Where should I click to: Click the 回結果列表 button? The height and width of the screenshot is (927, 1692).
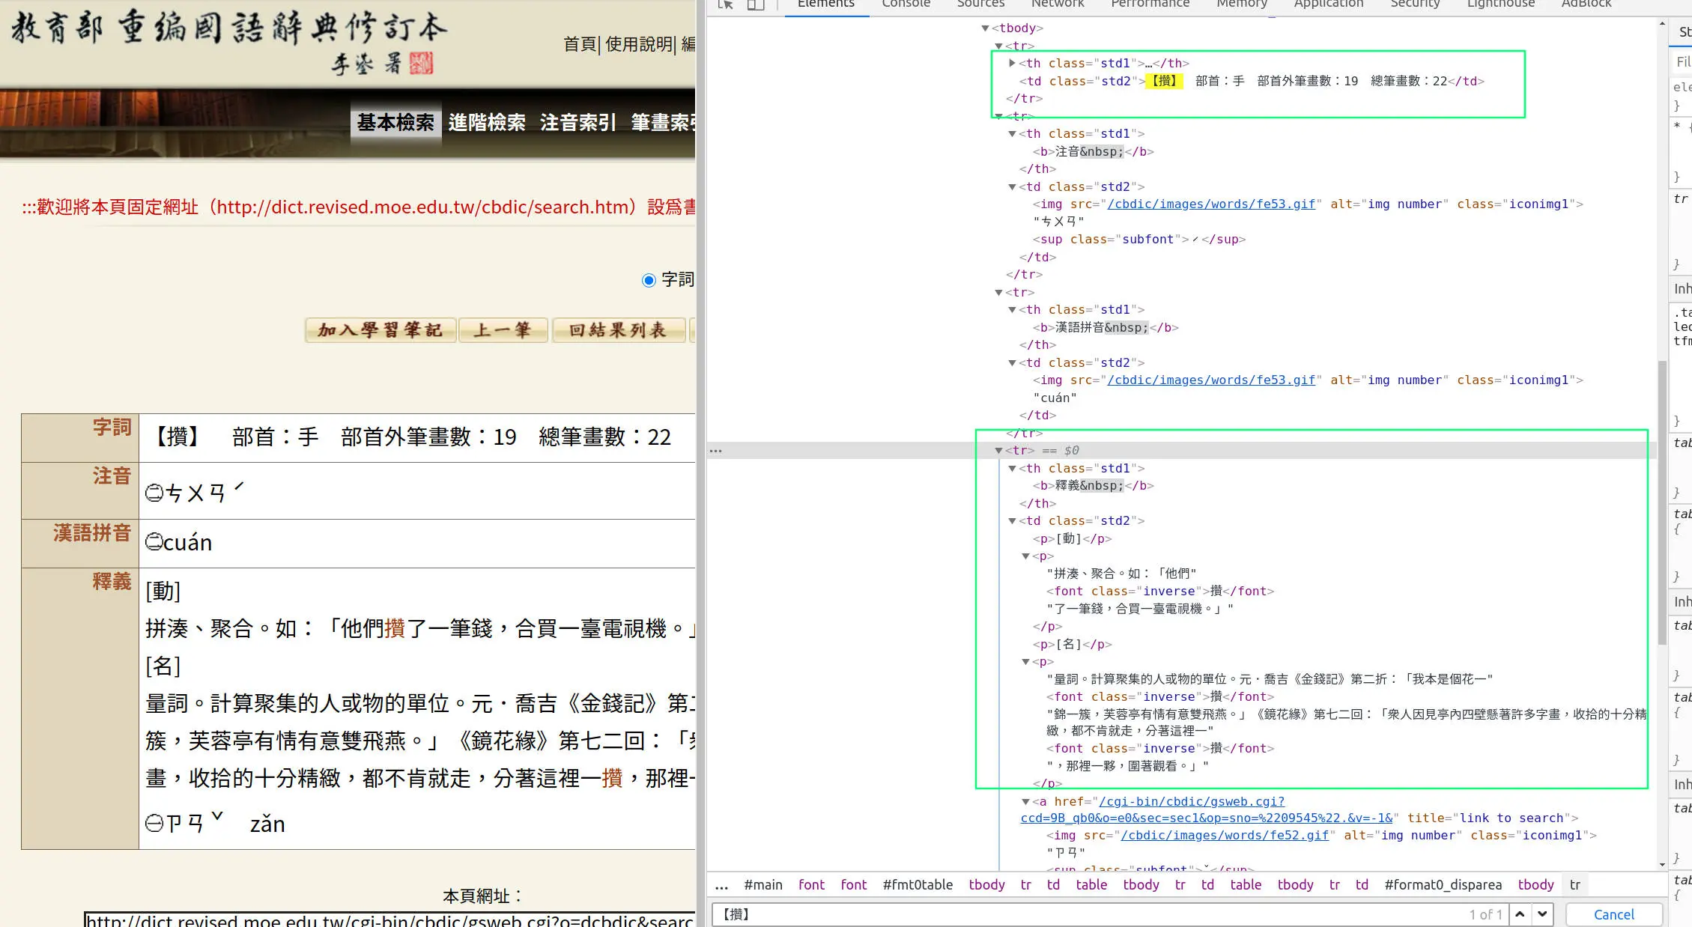(619, 330)
